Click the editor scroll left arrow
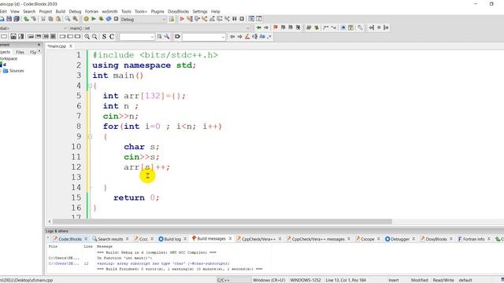 point(50,222)
